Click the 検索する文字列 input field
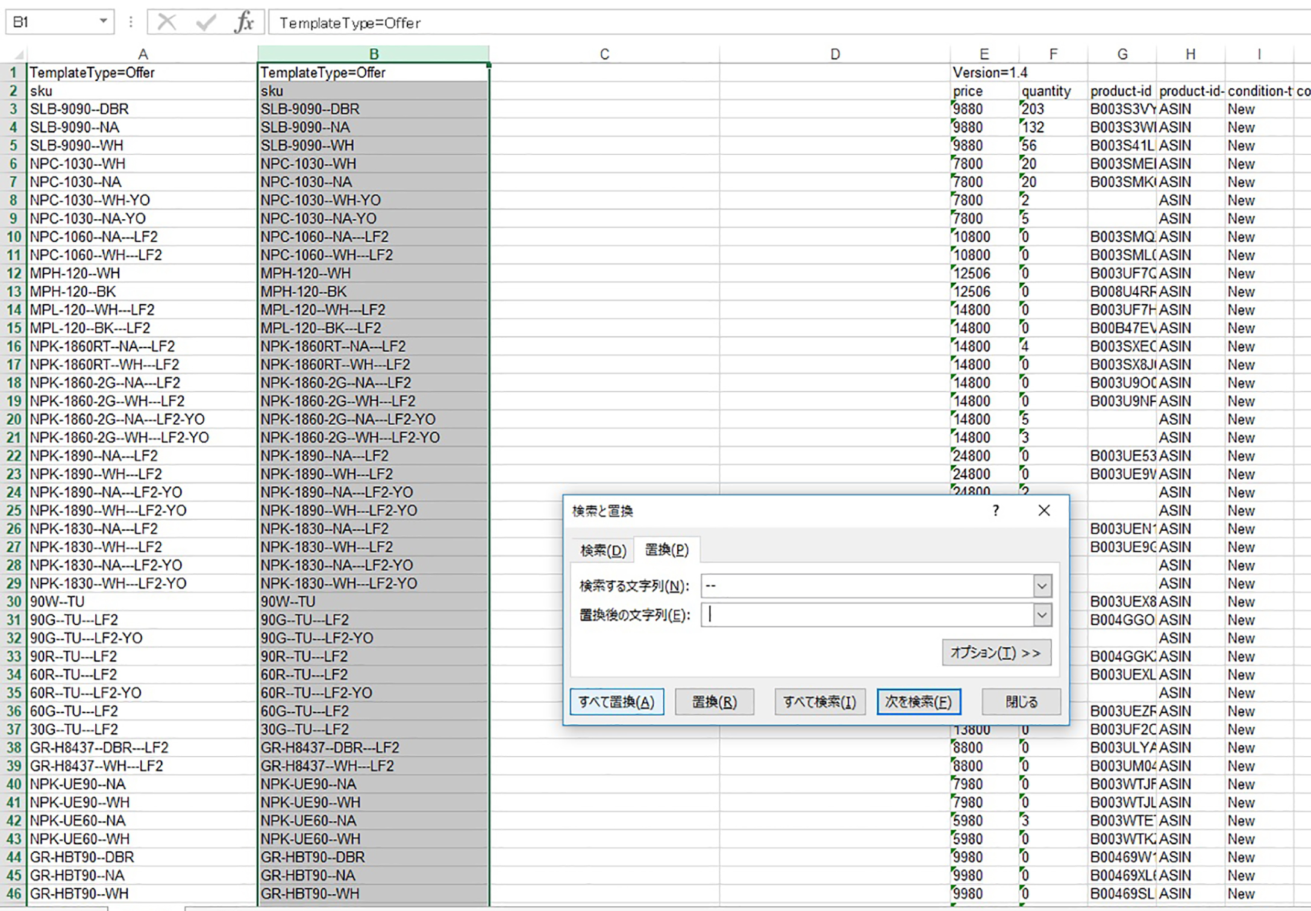 [867, 586]
